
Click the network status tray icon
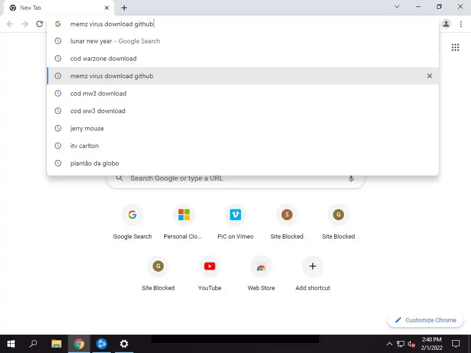click(401, 344)
